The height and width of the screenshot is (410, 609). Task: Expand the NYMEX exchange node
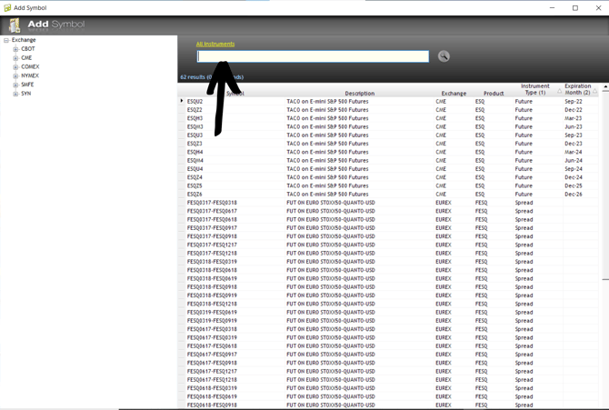pyautogui.click(x=15, y=76)
